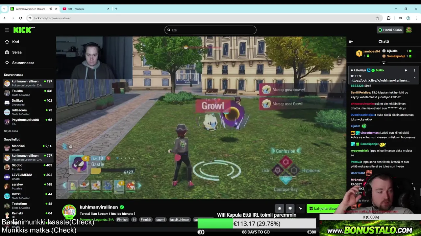Viewport: 421px width, 236px height.
Task: Click chat username User1736
Action: (x=358, y=173)
